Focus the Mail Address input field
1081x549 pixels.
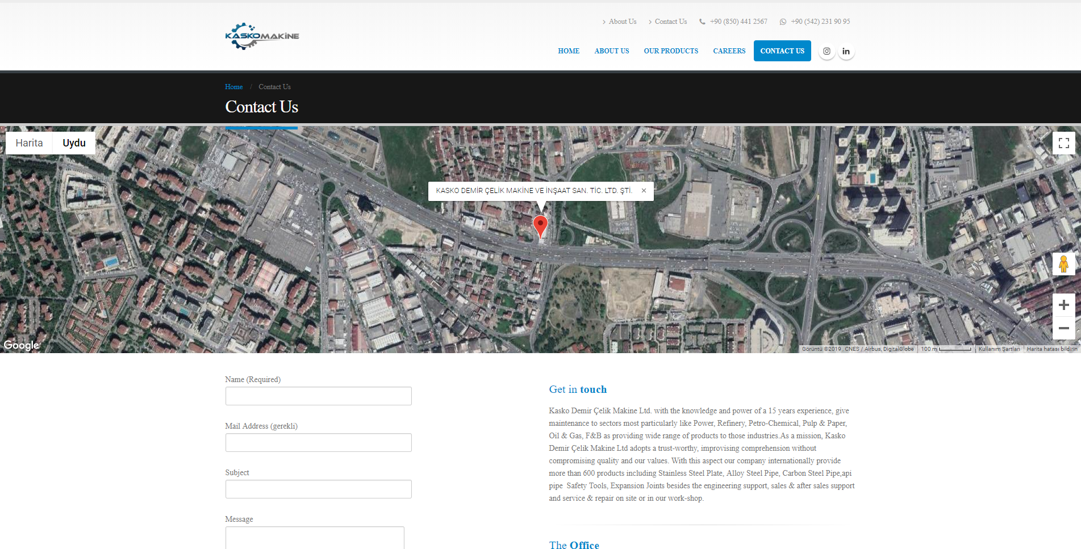click(x=318, y=442)
